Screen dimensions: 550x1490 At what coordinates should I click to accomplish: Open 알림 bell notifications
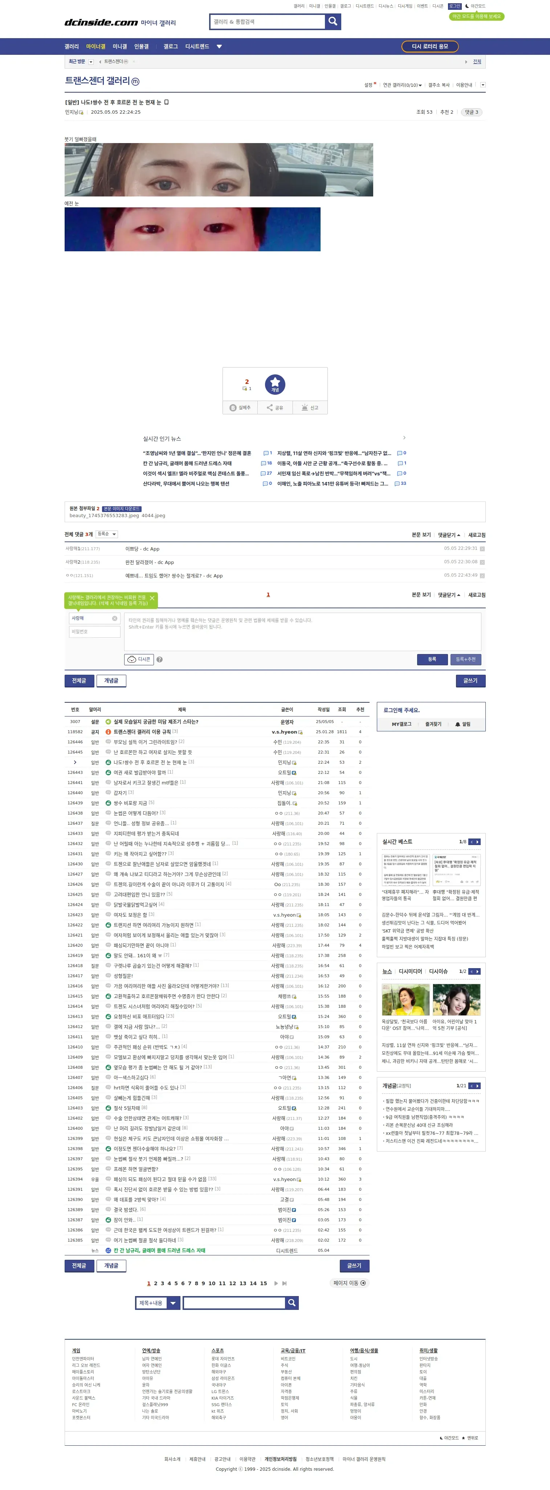(x=463, y=724)
